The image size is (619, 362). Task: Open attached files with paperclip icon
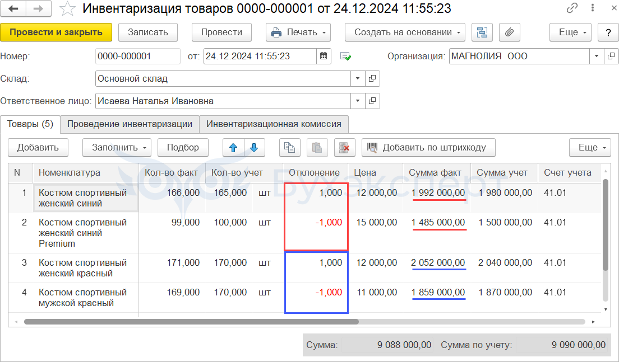[x=509, y=32]
